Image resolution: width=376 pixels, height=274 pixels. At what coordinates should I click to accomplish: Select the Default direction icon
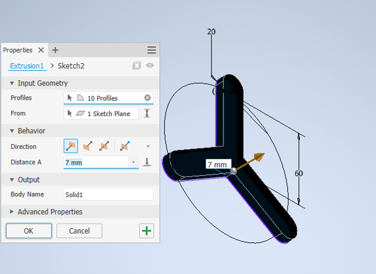coord(71,146)
